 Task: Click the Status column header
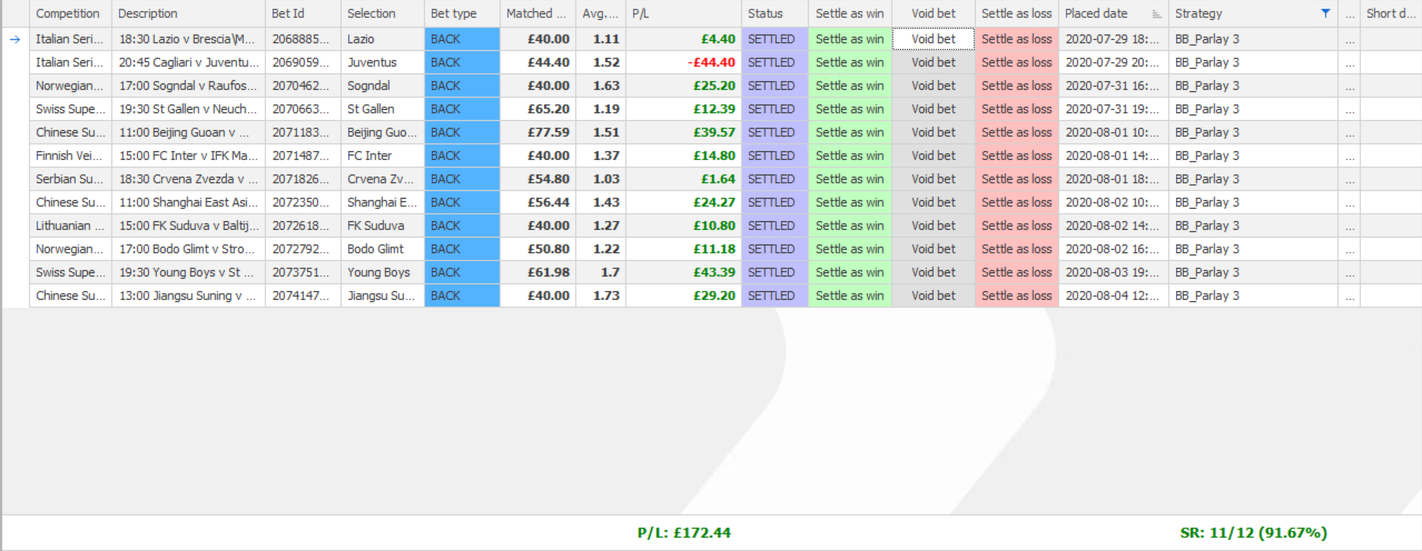(774, 13)
